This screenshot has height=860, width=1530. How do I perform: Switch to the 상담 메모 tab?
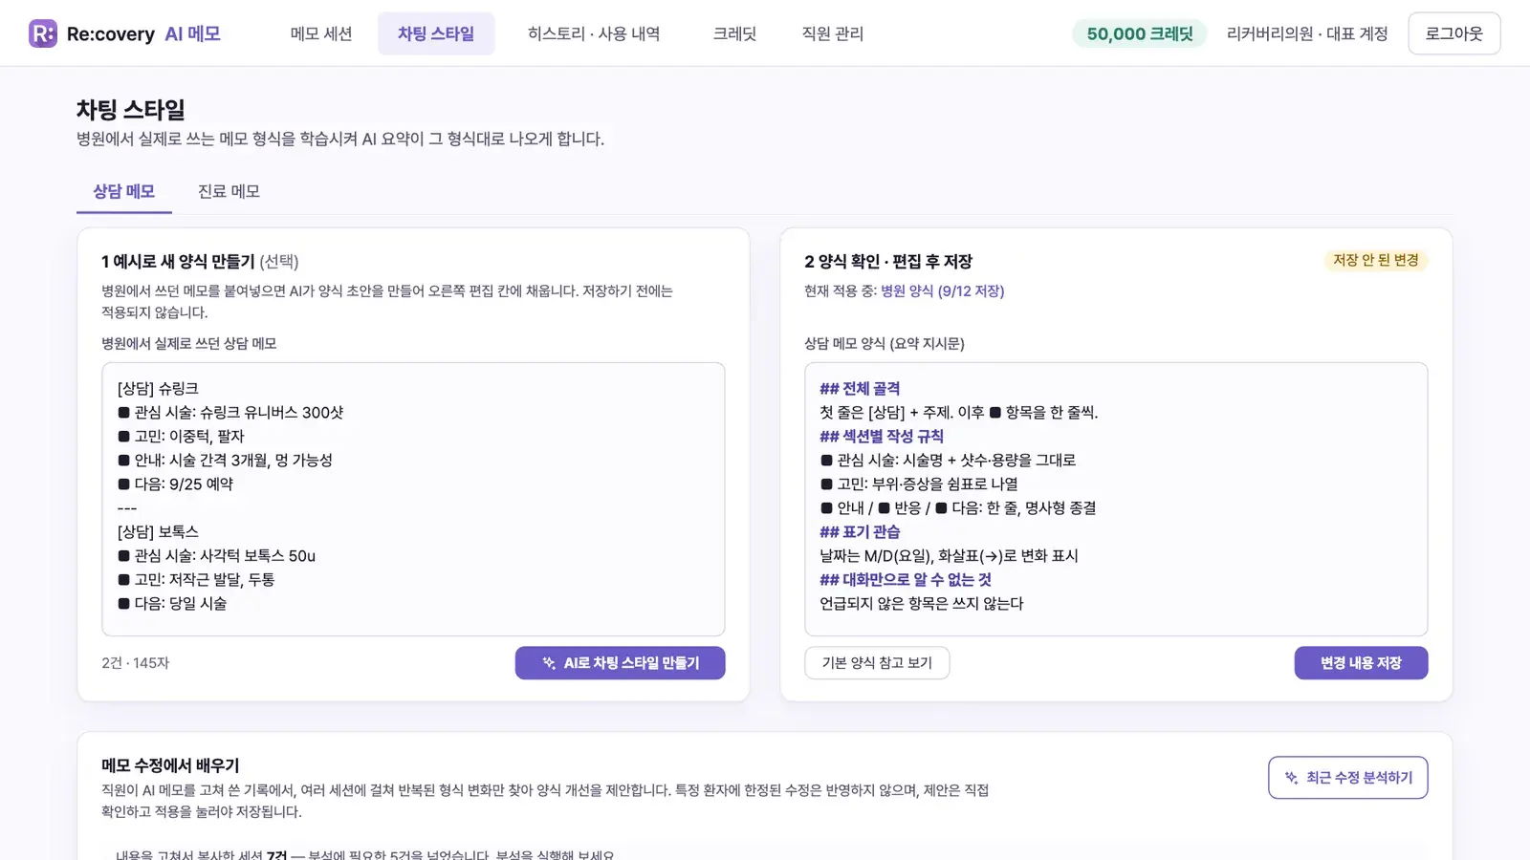(124, 191)
